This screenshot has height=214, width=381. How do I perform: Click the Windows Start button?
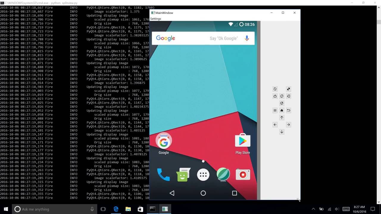click(x=6, y=209)
